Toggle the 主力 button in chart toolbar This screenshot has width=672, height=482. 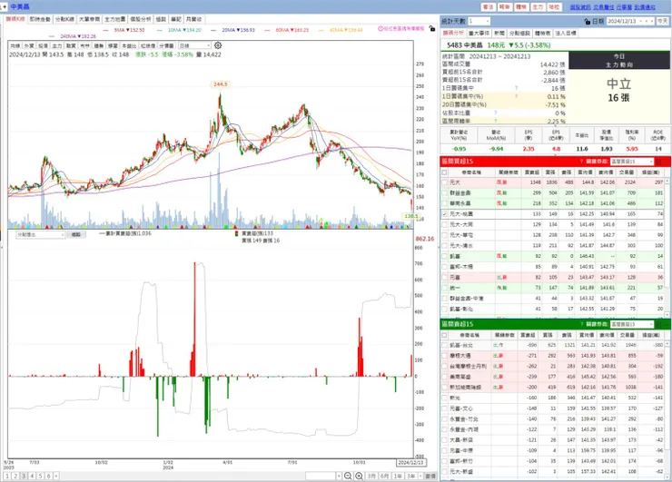(57, 46)
